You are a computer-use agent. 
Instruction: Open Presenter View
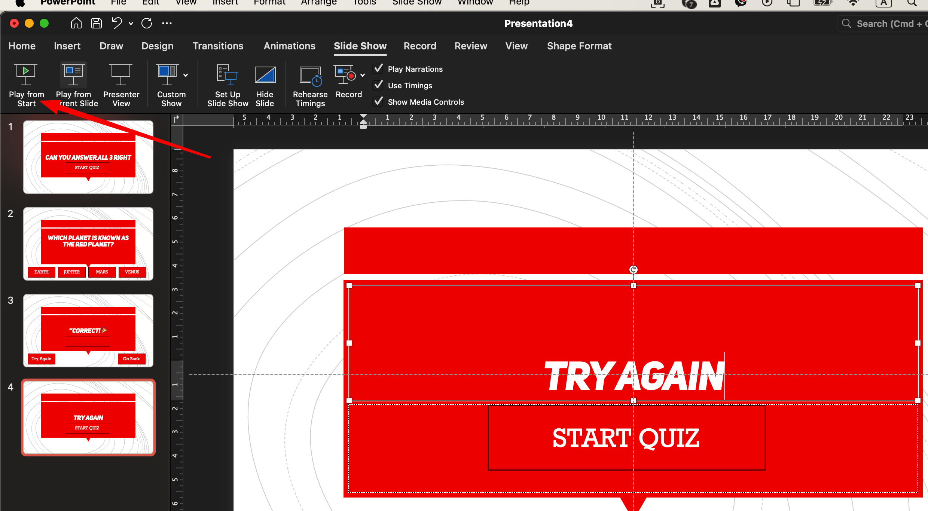(x=121, y=85)
